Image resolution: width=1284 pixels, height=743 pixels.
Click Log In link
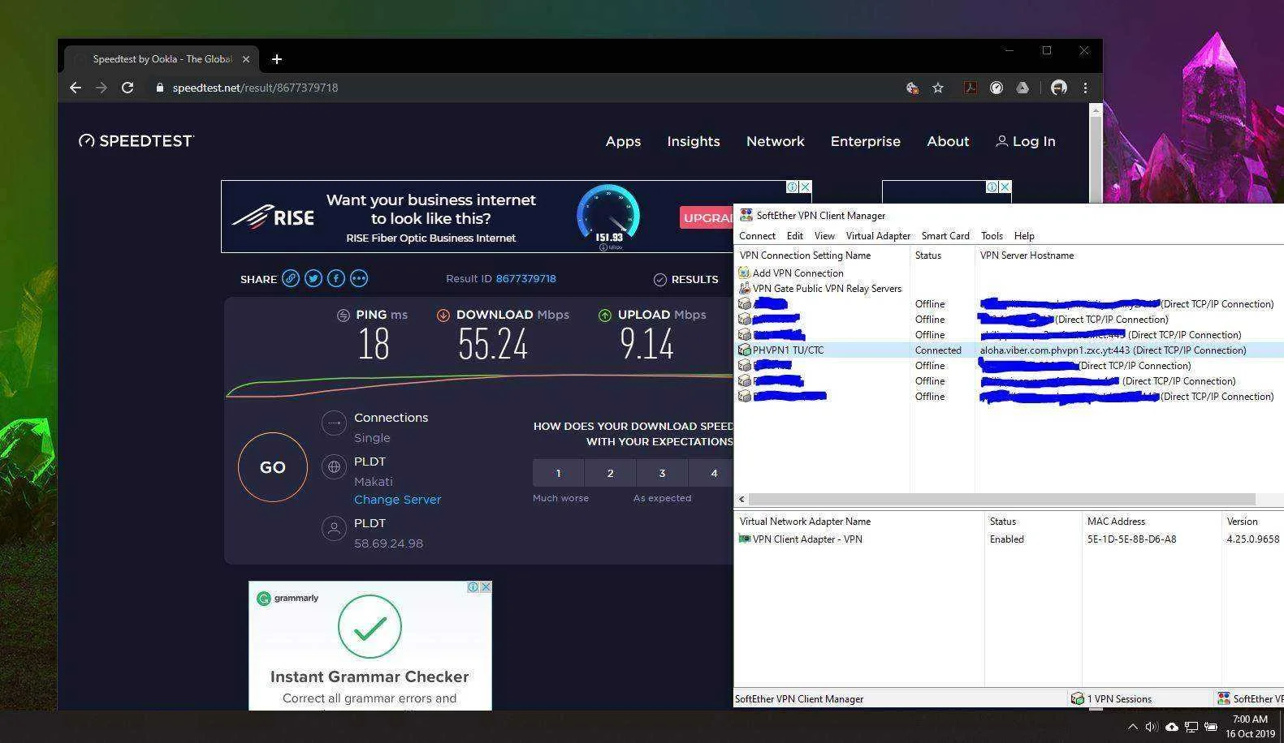[1026, 141]
